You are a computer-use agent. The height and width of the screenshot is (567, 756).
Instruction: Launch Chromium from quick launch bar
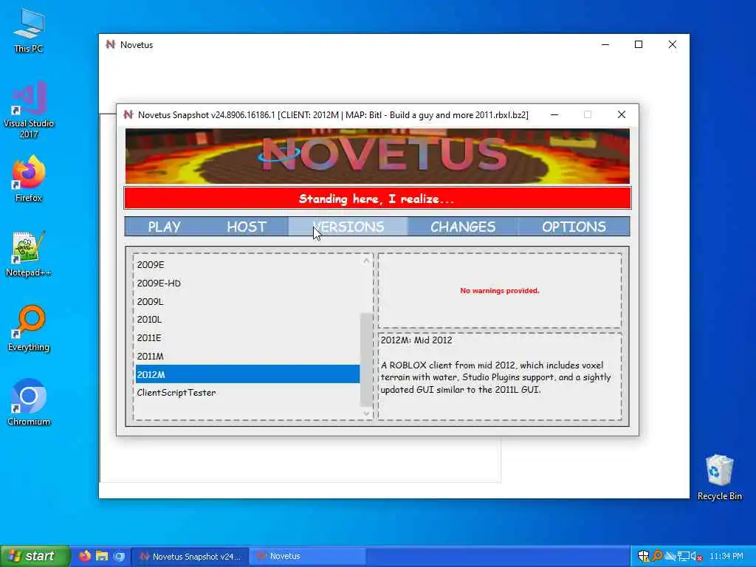[119, 556]
